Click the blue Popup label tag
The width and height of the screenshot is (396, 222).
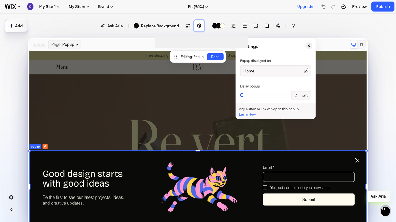pyautogui.click(x=35, y=146)
